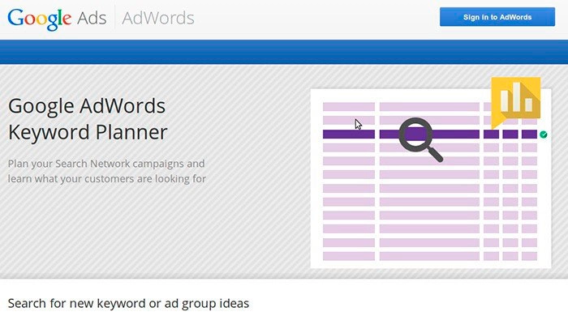Click the Google AdWords Keyword Planner heading
Viewport: 568px width, 316px height.
(88, 118)
